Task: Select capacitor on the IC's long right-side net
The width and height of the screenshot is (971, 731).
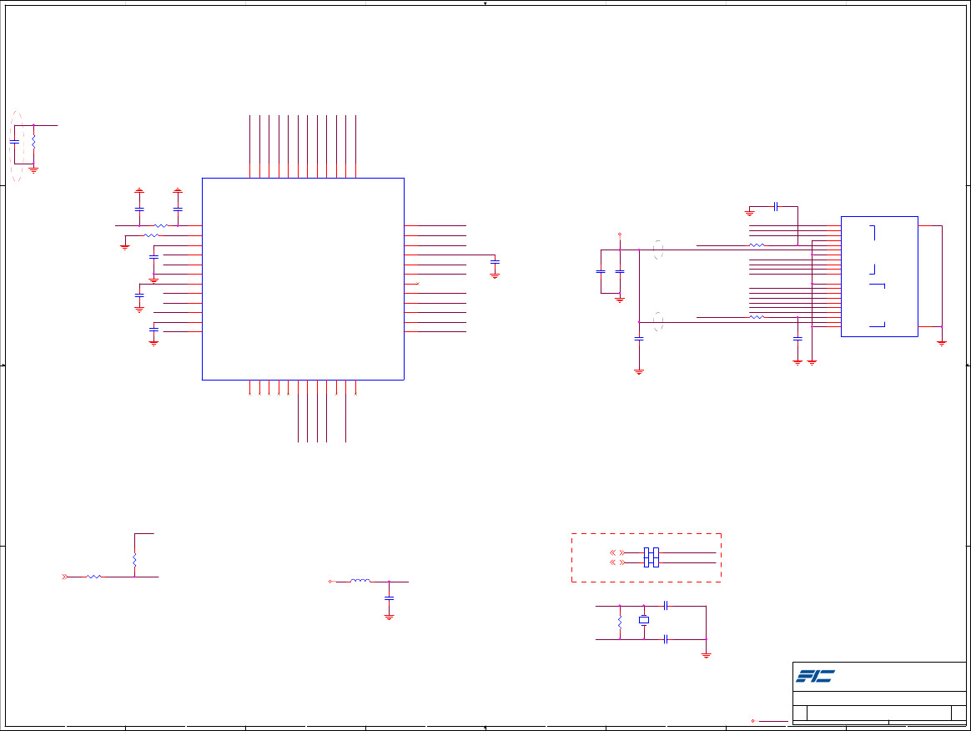Action: pyautogui.click(x=495, y=263)
